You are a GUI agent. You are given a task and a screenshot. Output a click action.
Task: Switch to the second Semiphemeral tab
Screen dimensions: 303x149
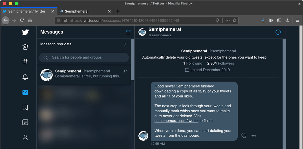[85, 11]
